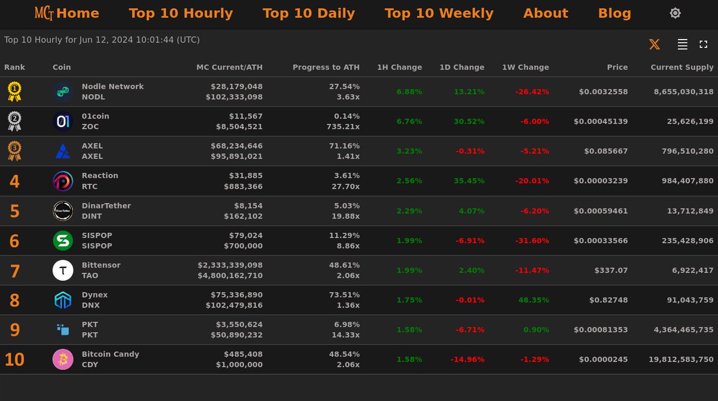Select the 35.45% 1D change value

click(469, 181)
